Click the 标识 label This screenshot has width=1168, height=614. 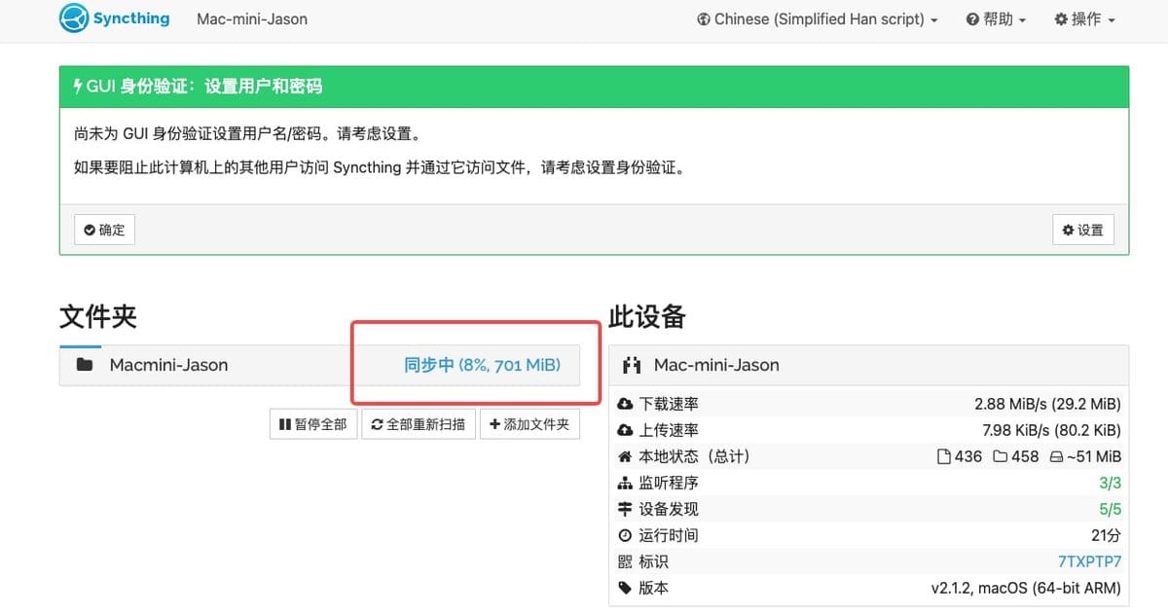point(654,561)
